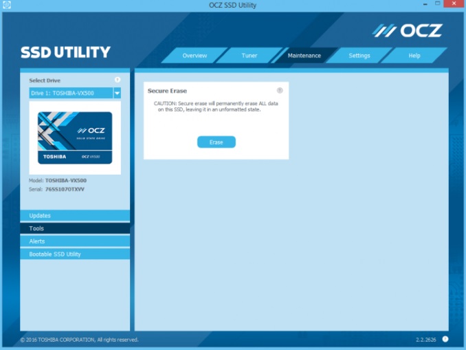Switch to the Overview tab
Image resolution: width=466 pixels, height=350 pixels.
pos(195,56)
